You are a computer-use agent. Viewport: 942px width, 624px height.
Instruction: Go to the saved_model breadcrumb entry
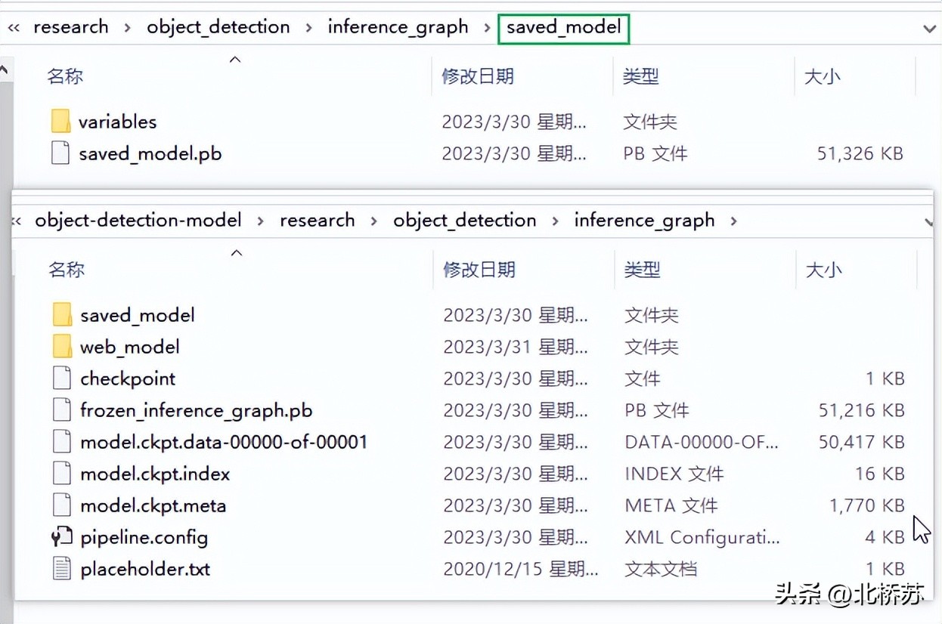[563, 26]
